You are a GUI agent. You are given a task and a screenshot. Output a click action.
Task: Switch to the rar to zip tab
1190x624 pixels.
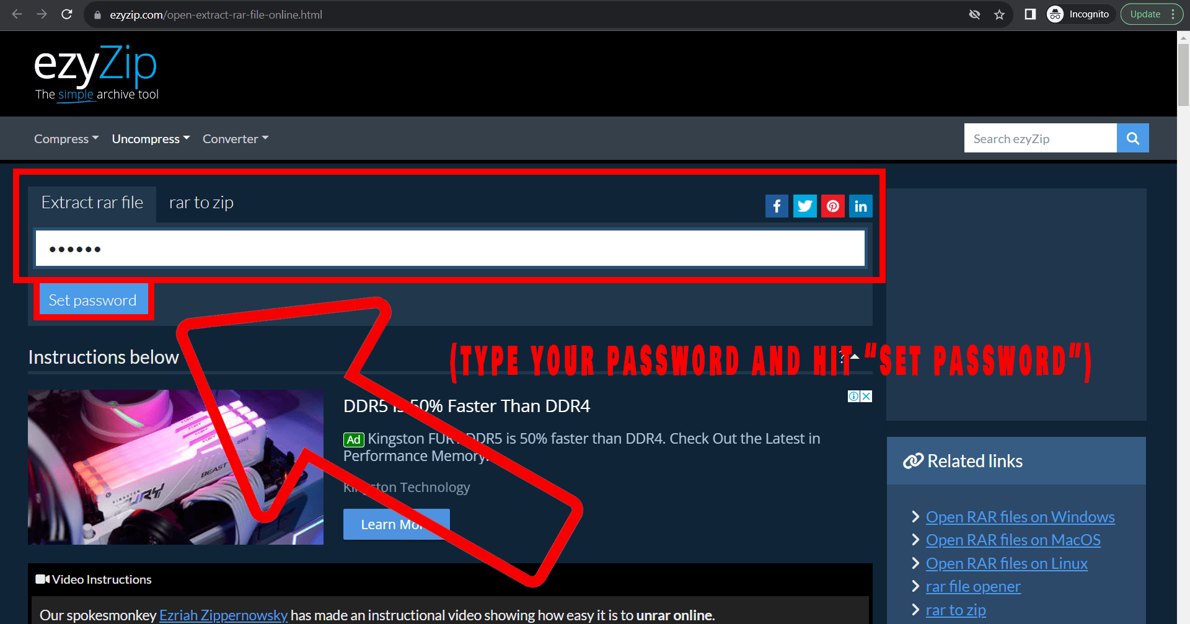pos(201,202)
